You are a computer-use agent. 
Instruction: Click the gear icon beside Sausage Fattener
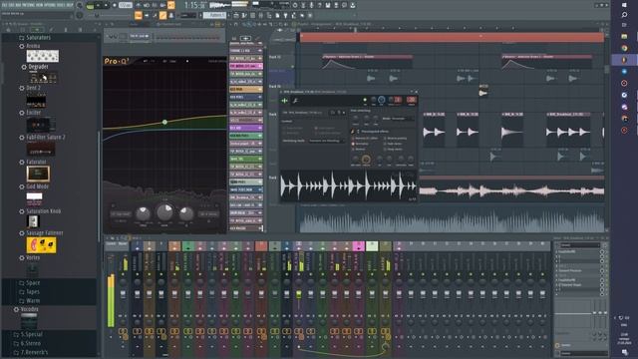coord(22,233)
